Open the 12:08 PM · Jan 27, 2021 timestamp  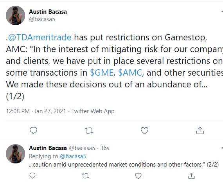click(x=36, y=111)
